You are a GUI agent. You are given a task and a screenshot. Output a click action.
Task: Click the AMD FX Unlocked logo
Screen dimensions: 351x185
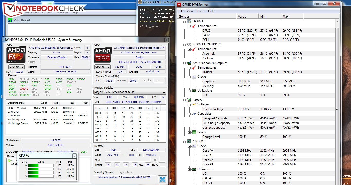coord(16,55)
